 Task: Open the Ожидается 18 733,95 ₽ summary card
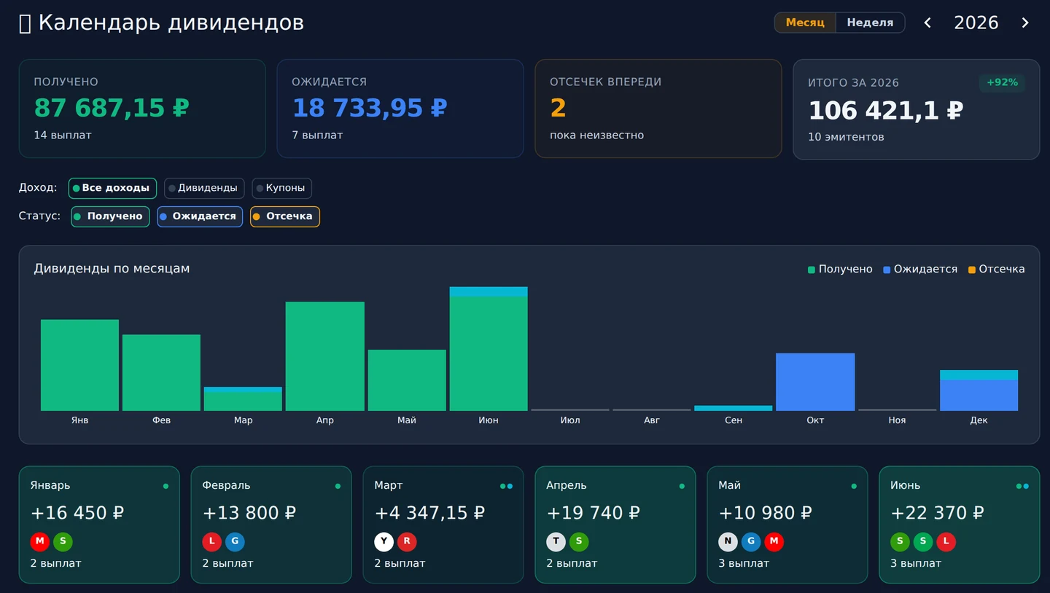click(x=400, y=109)
